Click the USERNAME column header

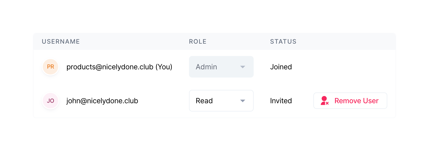(61, 42)
